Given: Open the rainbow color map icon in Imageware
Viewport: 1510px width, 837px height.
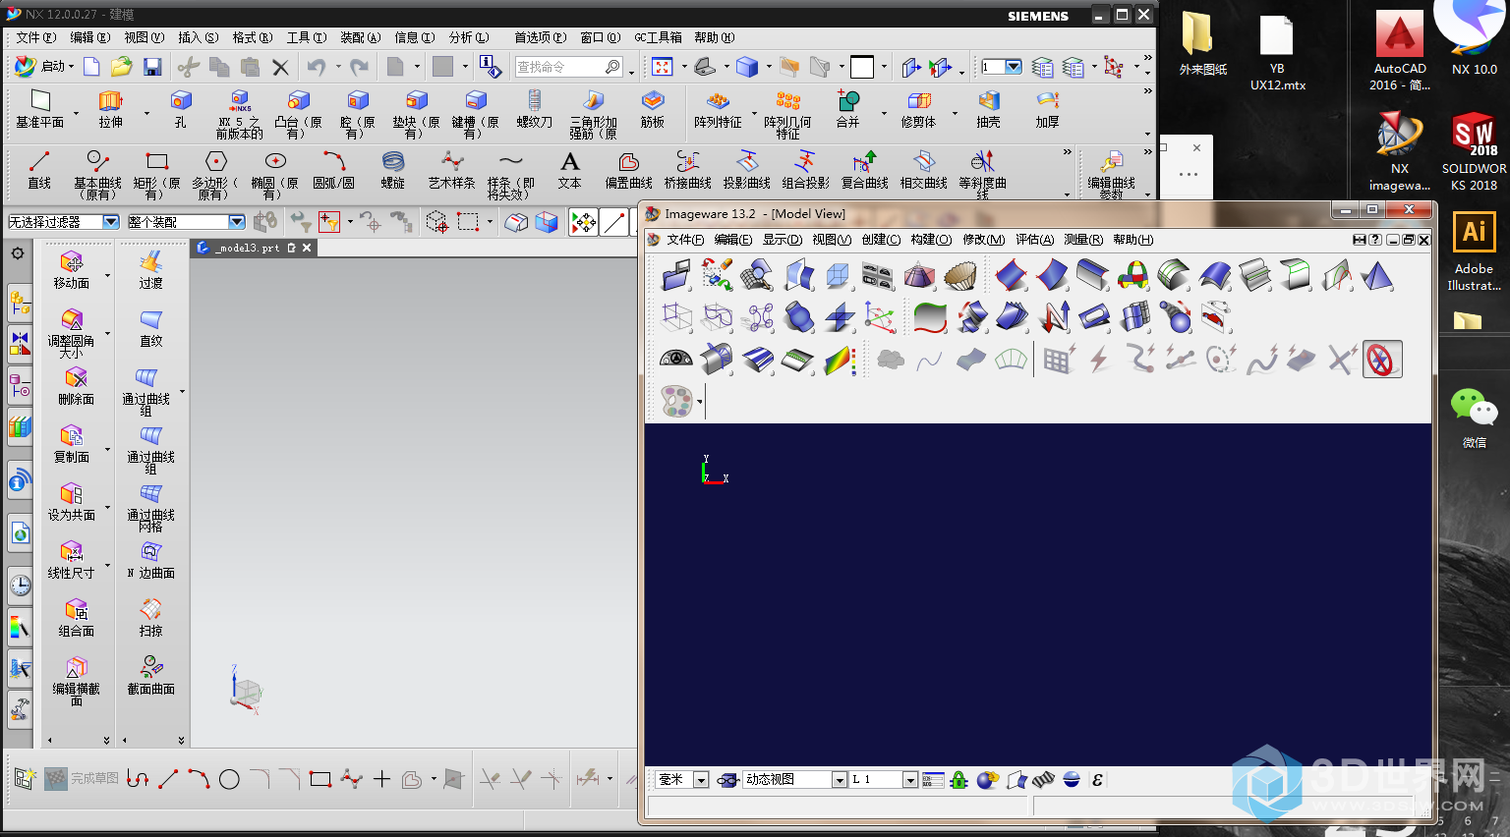Looking at the screenshot, I should pos(839,360).
